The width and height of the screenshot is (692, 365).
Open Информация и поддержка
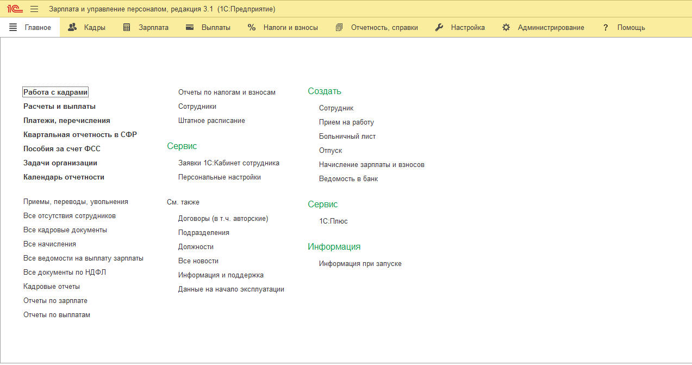click(221, 275)
